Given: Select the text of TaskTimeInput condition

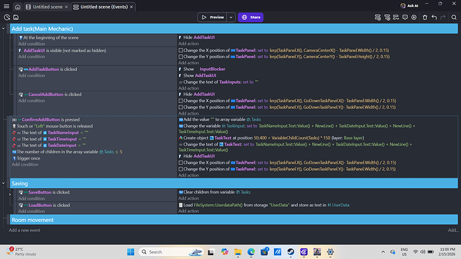Looking at the screenshot, I should [49, 140].
